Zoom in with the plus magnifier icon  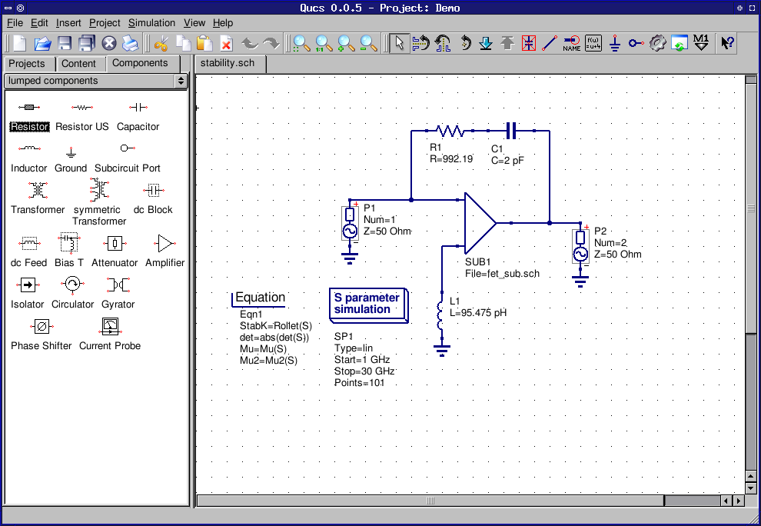click(346, 43)
